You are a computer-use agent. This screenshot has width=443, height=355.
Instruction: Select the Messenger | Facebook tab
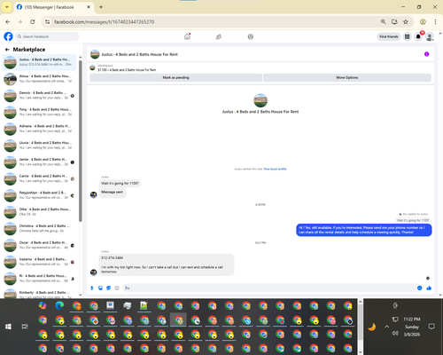[53, 7]
